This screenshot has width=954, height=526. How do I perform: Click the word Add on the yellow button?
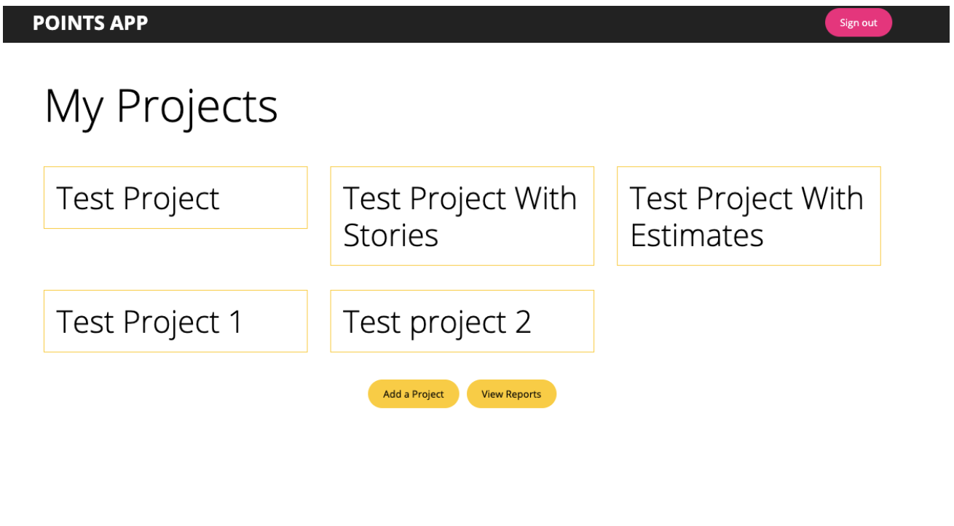pyautogui.click(x=392, y=394)
